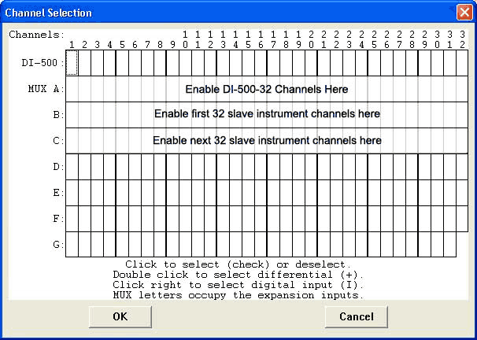Check MUX G channel 15 cell

[x=248, y=245]
